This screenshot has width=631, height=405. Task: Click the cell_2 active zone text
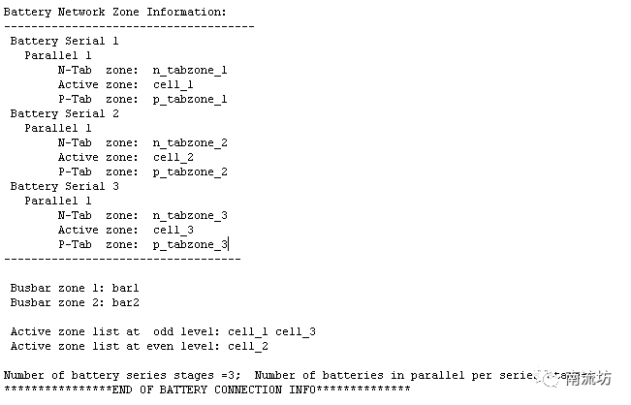(x=173, y=157)
